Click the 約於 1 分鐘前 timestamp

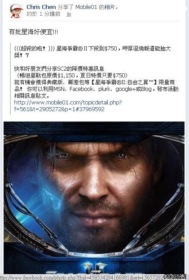pyautogui.click(x=43, y=14)
